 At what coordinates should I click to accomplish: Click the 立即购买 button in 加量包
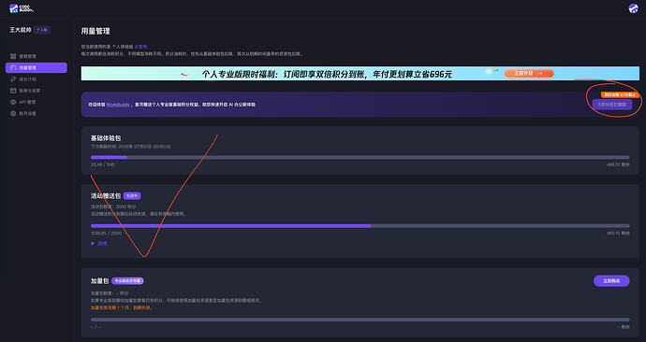click(611, 281)
